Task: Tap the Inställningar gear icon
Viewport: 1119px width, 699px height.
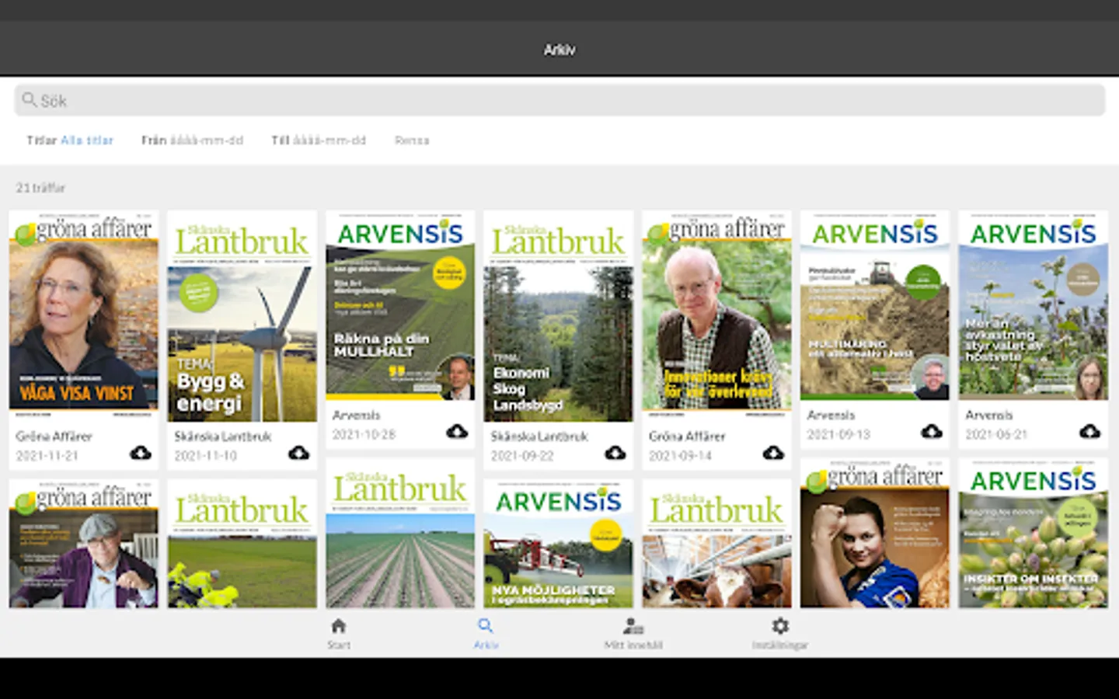Action: click(780, 626)
